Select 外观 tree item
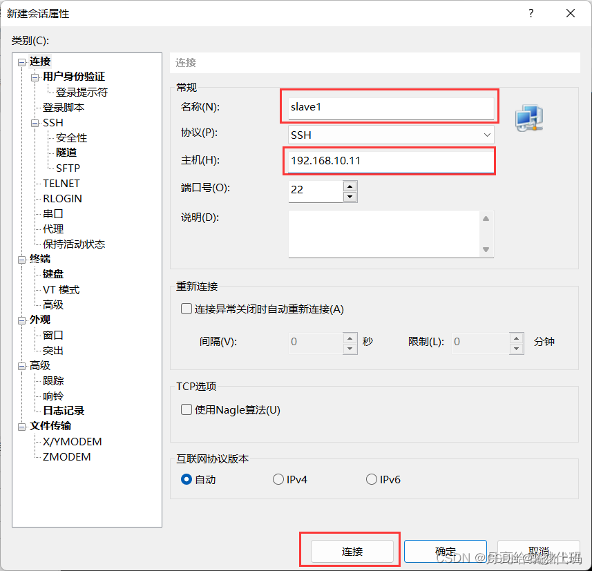 point(40,320)
